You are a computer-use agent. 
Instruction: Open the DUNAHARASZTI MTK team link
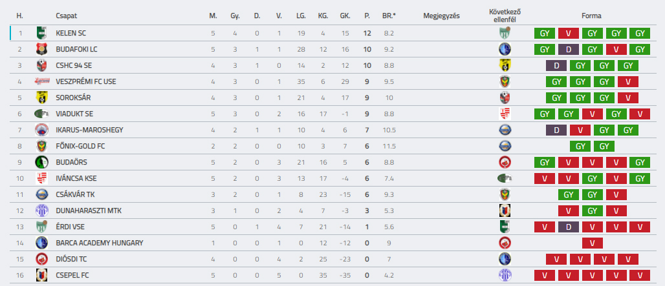(88, 210)
